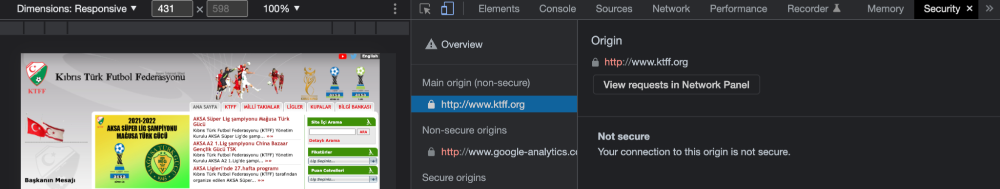Click the KTFF shield logo on the page

pyautogui.click(x=37, y=73)
